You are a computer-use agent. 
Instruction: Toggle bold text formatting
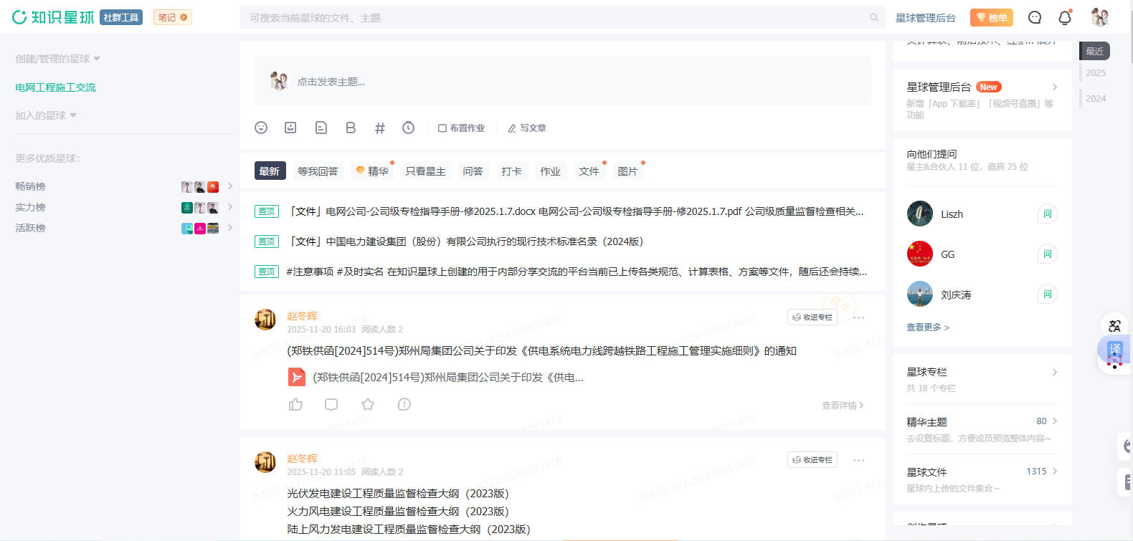pos(351,128)
